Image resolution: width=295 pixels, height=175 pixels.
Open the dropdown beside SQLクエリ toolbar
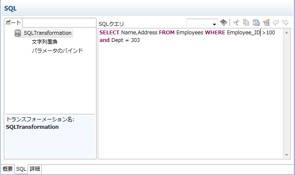coord(214,24)
